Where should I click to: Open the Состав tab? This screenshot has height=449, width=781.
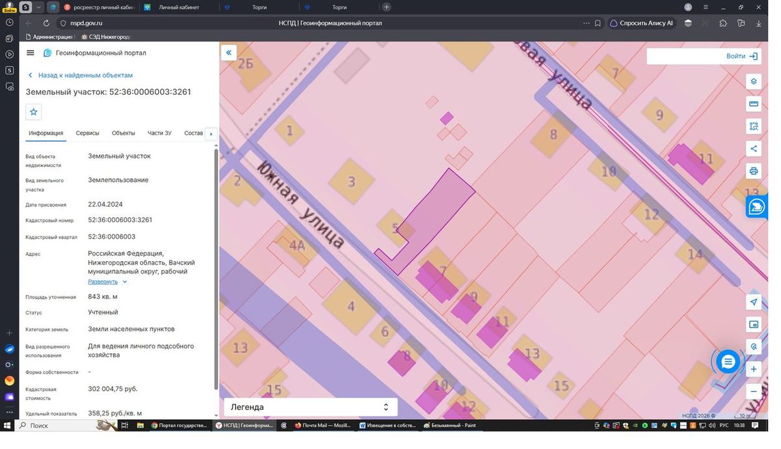point(194,133)
